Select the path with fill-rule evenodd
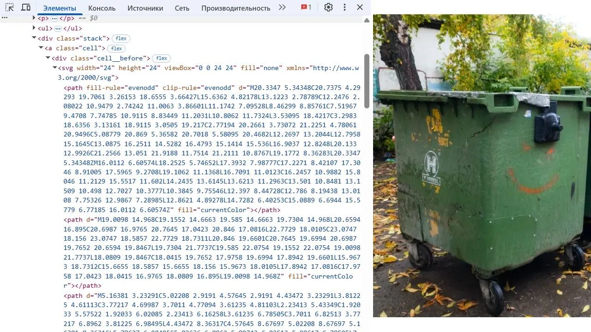Screen dimensions: 591x332 coord(212,148)
